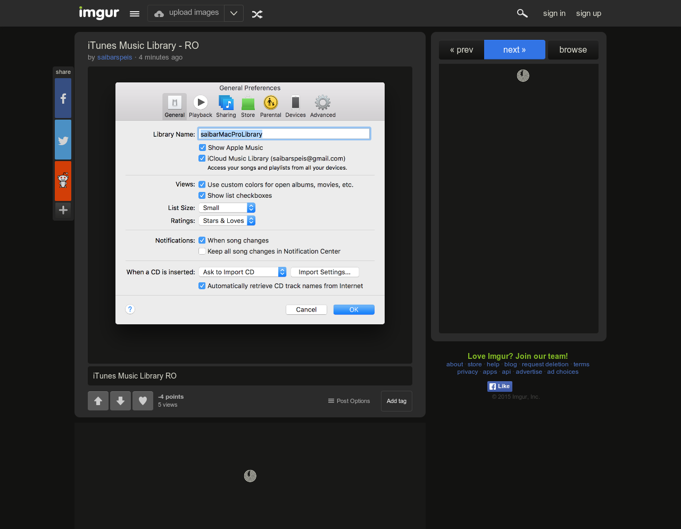Toggle When song changes notification
This screenshot has width=681, height=529.
[202, 240]
